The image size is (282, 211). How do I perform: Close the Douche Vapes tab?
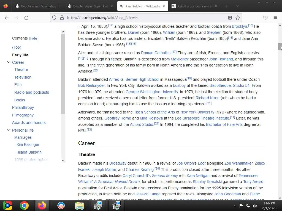pyautogui.click(x=112, y=6)
